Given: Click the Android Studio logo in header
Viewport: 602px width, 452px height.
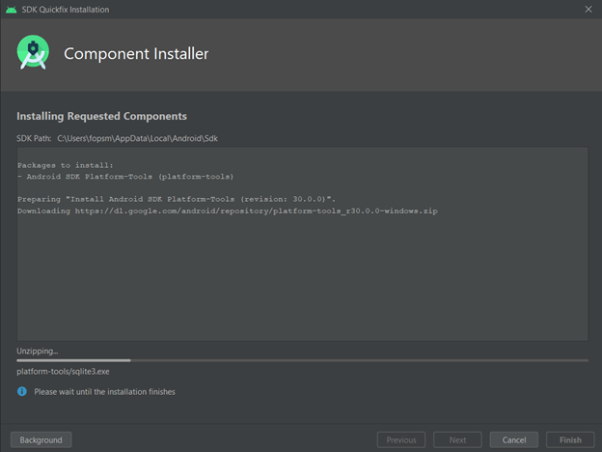Looking at the screenshot, I should point(33,53).
